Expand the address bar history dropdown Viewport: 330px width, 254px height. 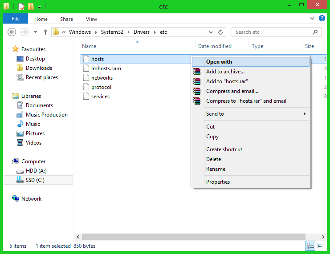211,32
